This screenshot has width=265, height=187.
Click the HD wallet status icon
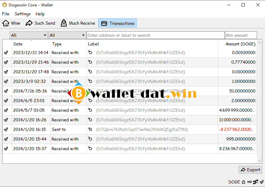coord(249,182)
